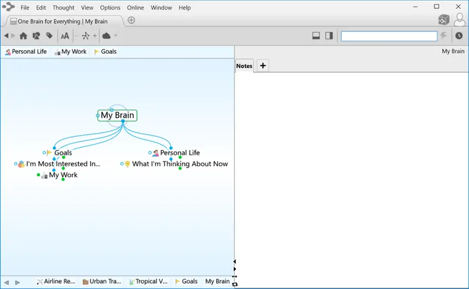Open Goals in past thoughts list
The height and width of the screenshot is (289, 469).
coord(186,282)
